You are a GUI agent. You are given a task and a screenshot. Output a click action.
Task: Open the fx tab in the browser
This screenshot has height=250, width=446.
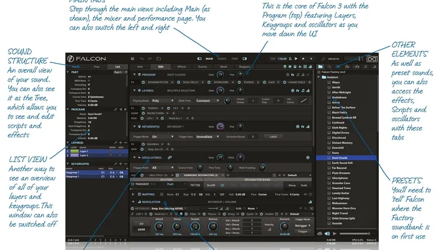(x=347, y=67)
